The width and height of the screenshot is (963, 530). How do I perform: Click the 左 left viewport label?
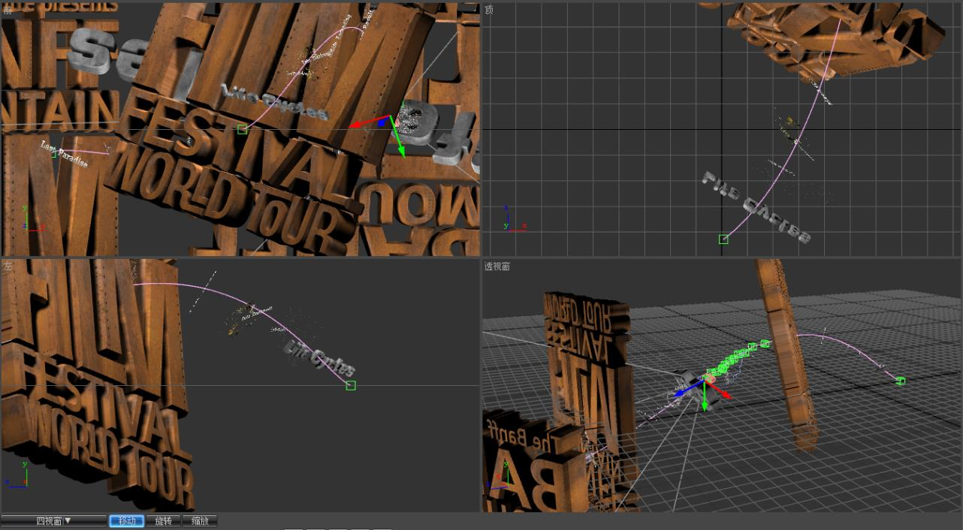(8, 267)
